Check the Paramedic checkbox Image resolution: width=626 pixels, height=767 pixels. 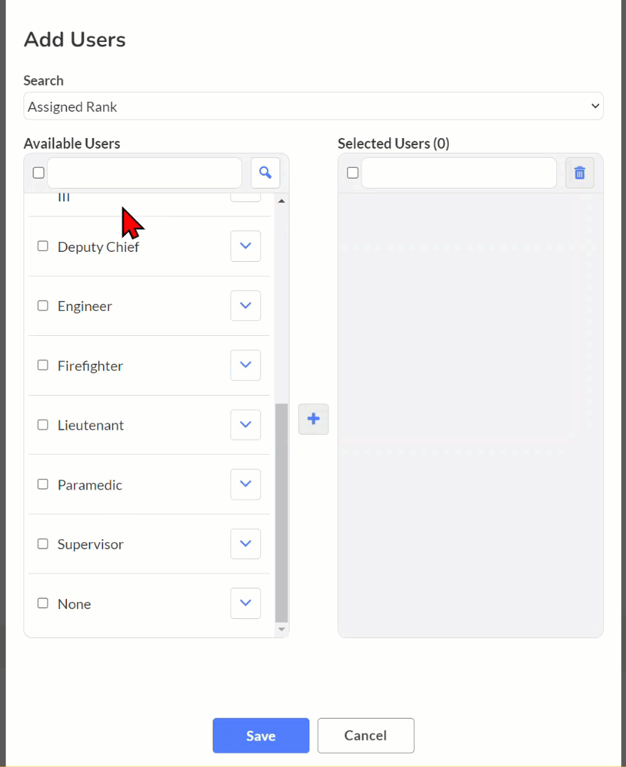(43, 485)
